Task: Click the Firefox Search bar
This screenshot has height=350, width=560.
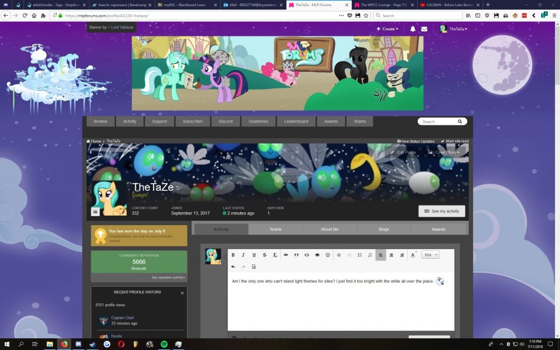Action: [x=418, y=16]
